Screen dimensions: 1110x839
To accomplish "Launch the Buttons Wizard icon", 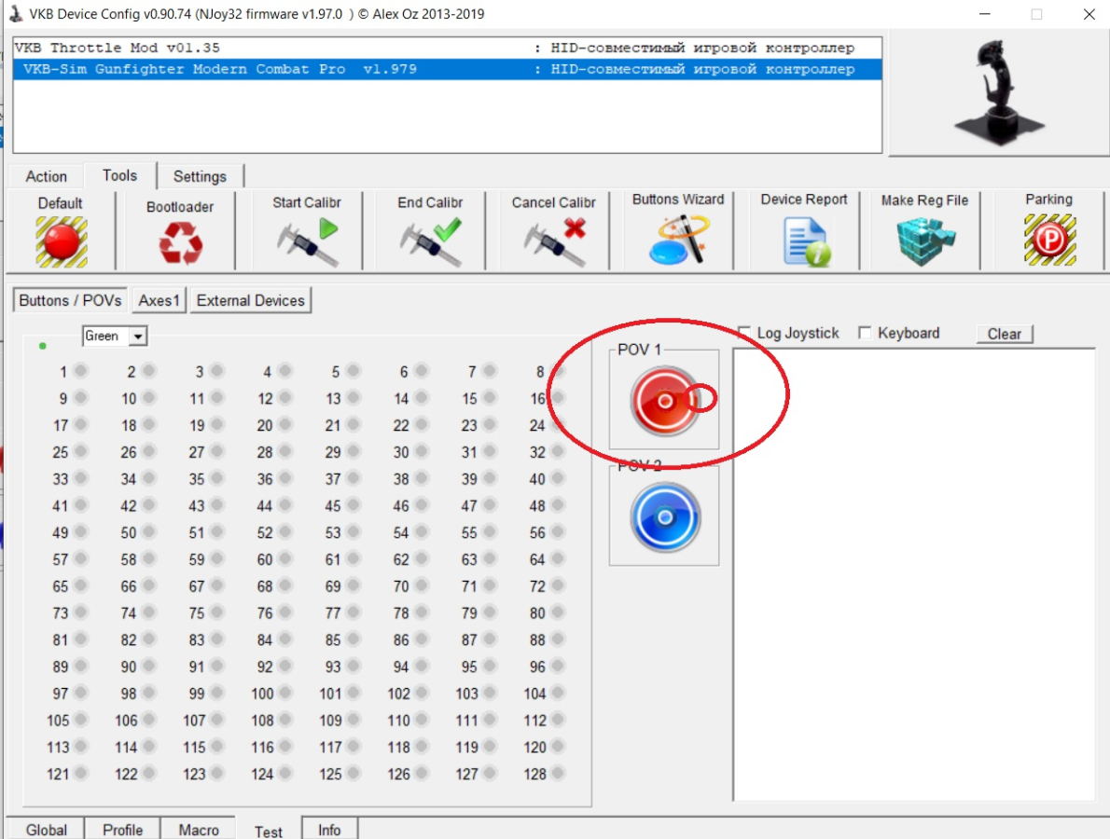I will point(677,239).
